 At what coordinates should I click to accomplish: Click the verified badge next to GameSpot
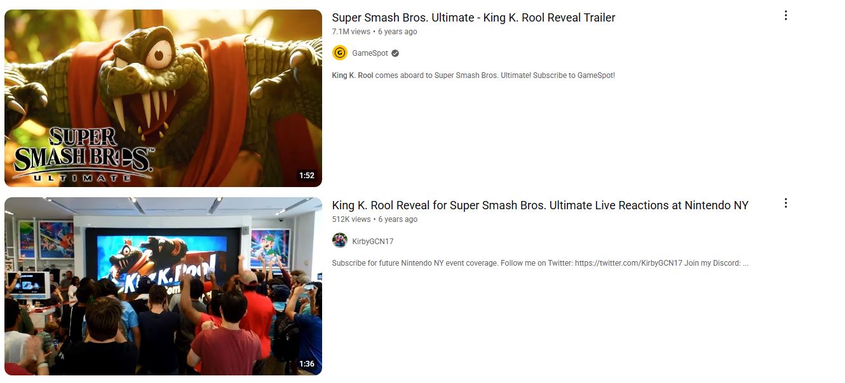click(395, 53)
